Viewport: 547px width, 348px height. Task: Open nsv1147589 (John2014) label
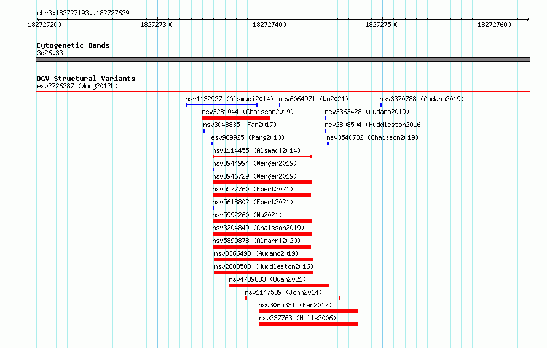[x=283, y=292]
